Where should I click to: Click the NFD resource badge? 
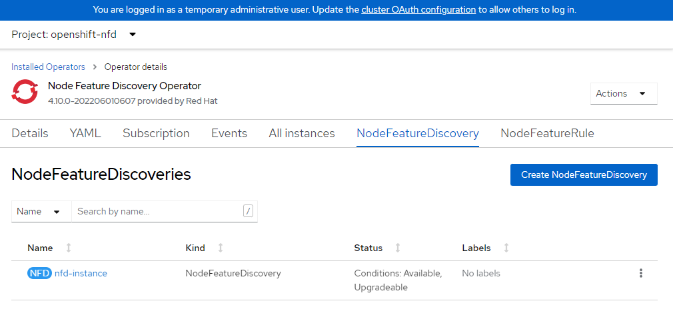click(x=39, y=273)
